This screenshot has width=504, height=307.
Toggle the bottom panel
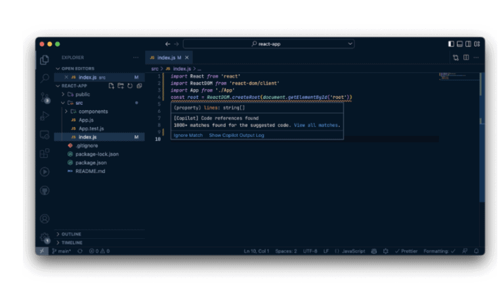(x=459, y=44)
